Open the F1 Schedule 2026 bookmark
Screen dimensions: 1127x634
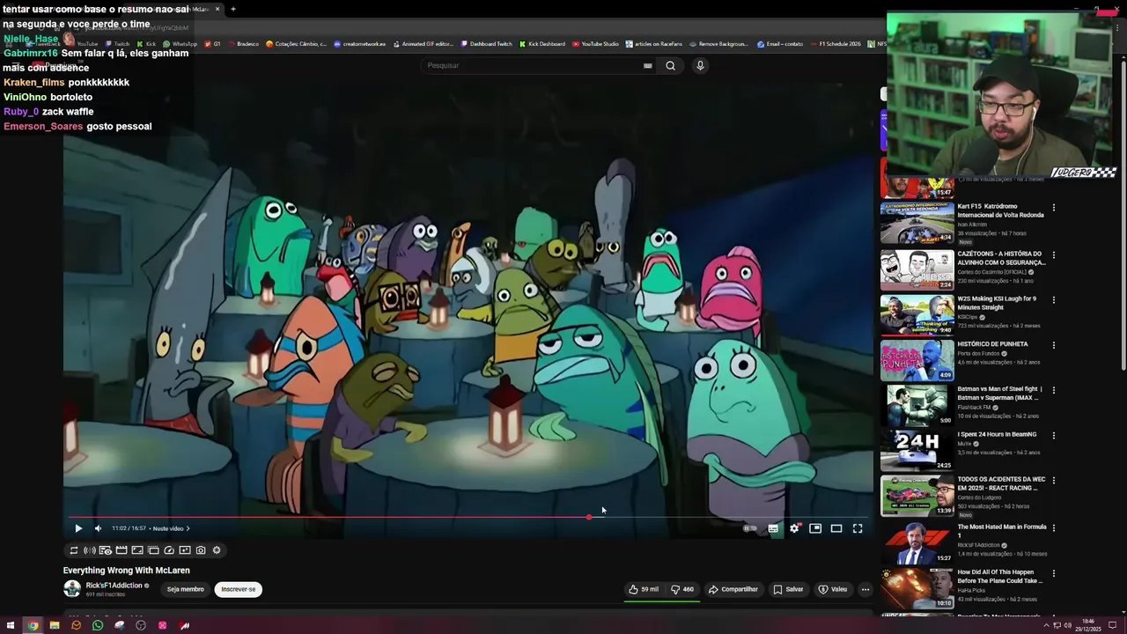tap(836, 43)
